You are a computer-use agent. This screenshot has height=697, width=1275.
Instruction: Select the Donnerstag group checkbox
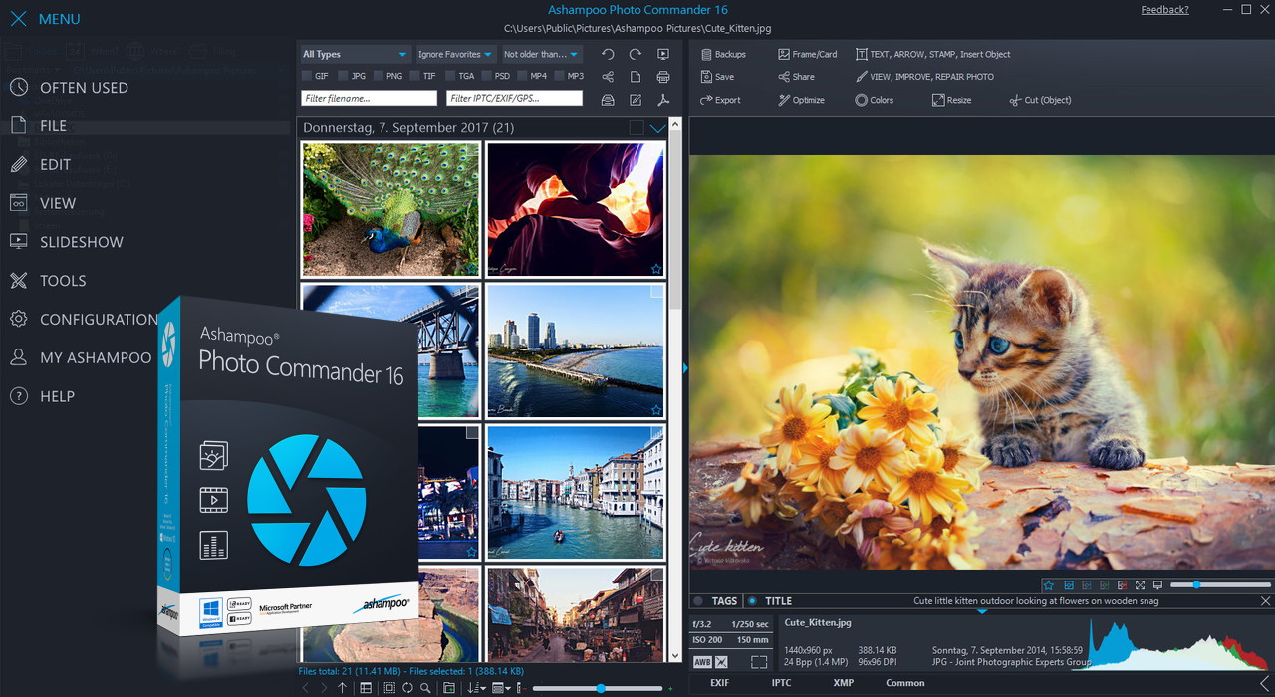click(637, 128)
